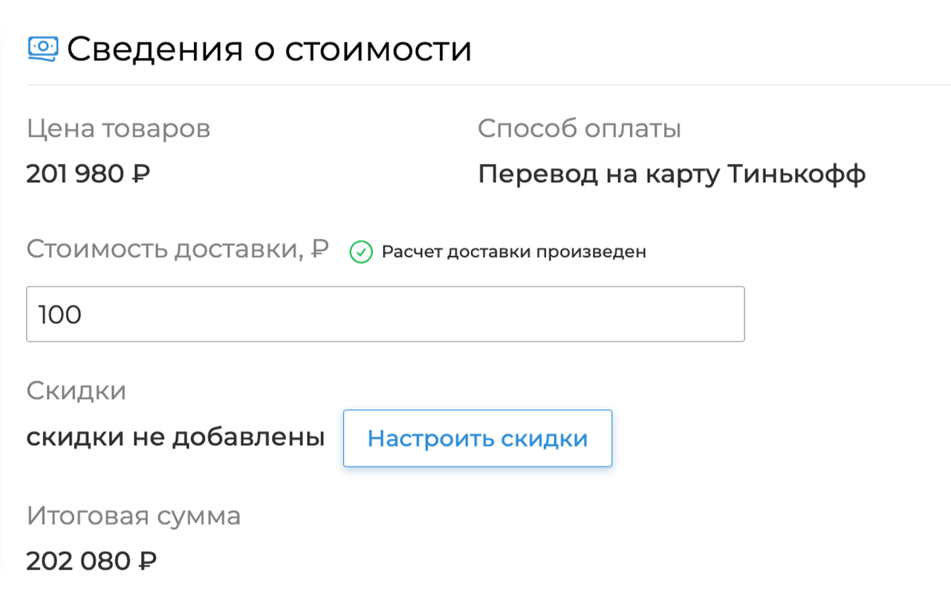Click the green checkmark delivery status icon
Viewport: 951px width, 606px height.
[x=361, y=252]
